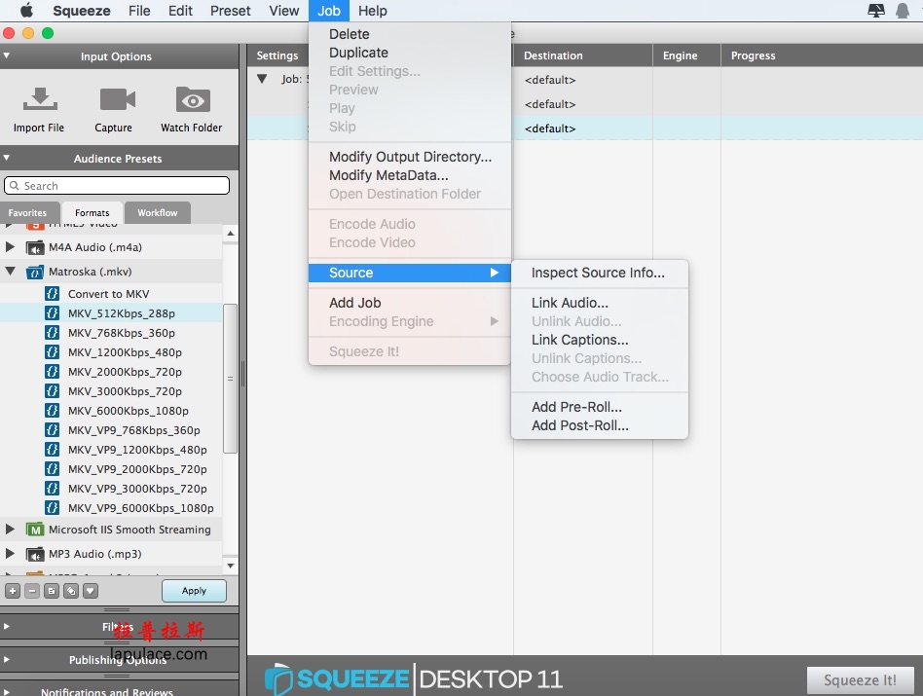Open the File menu
Screen dimensions: 923x696
[x=139, y=11]
